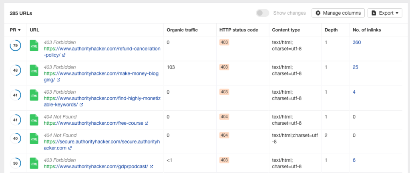Click HTML file icon for gdprpodcast row

34,163
